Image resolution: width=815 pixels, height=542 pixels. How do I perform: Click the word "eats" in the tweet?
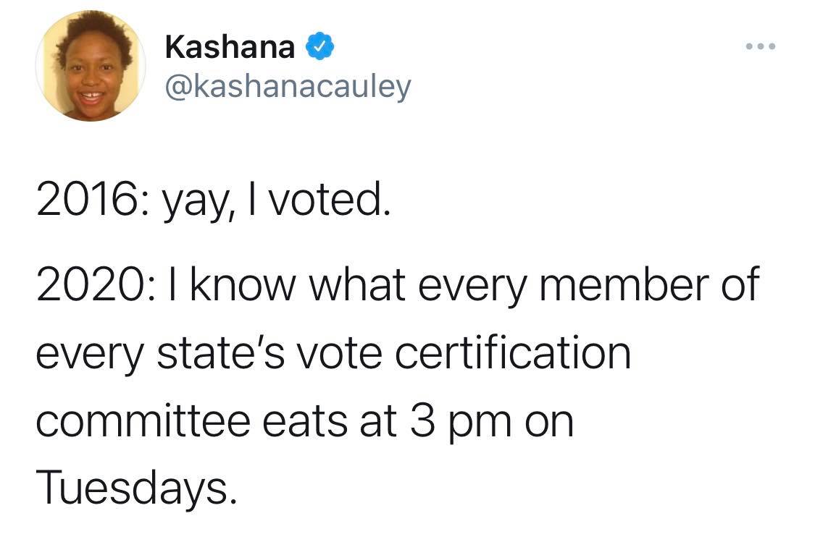[304, 421]
